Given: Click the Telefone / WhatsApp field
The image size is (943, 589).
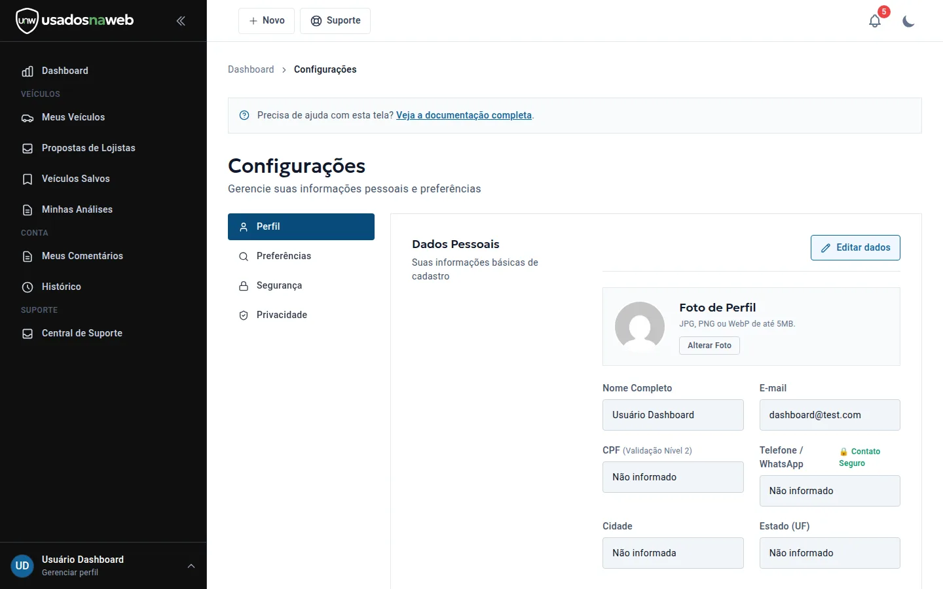Looking at the screenshot, I should tap(830, 491).
